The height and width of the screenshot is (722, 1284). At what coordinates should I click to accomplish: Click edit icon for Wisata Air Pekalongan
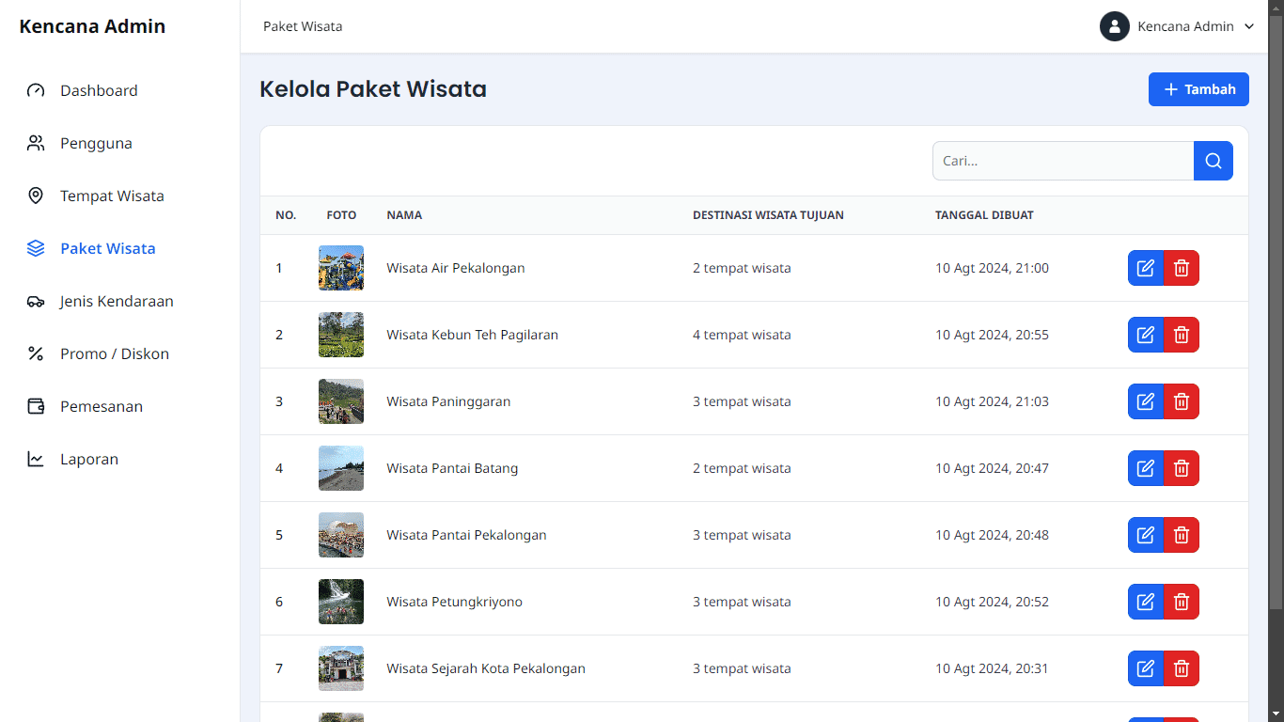(1145, 268)
